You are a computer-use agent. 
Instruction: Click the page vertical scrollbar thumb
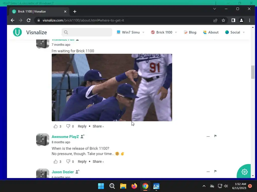pyautogui.click(x=253, y=72)
